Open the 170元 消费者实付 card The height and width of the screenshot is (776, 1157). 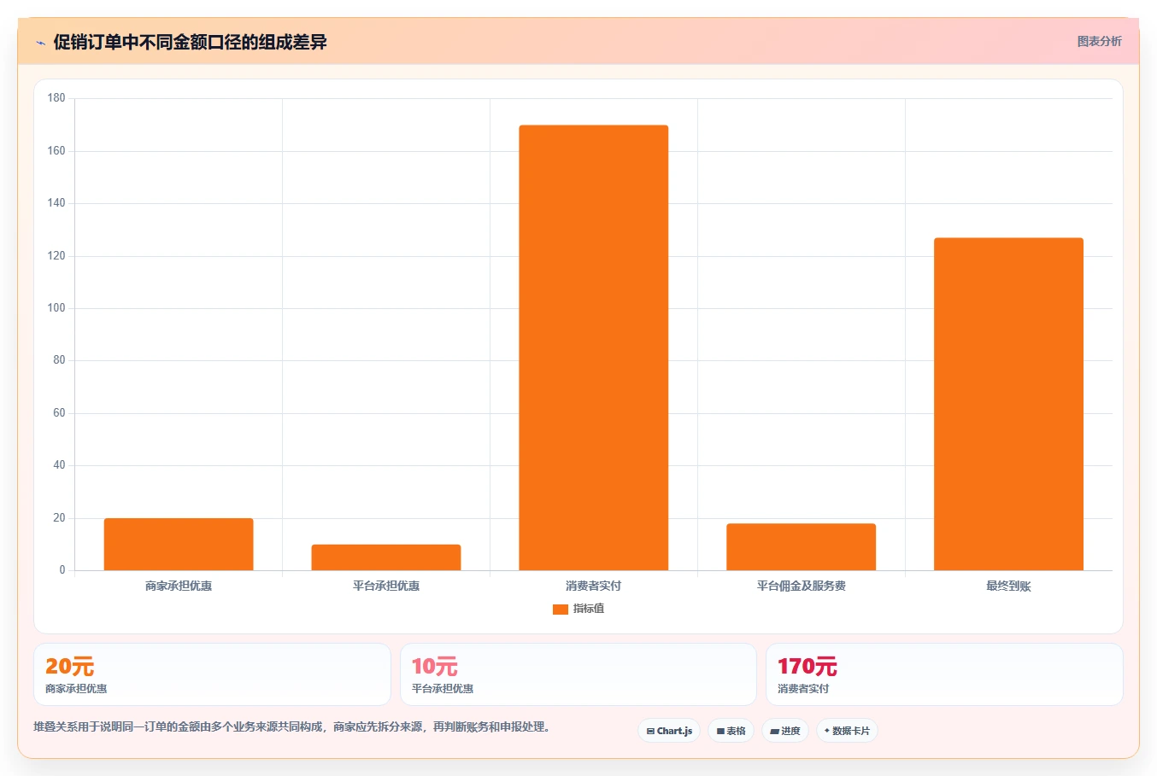944,674
